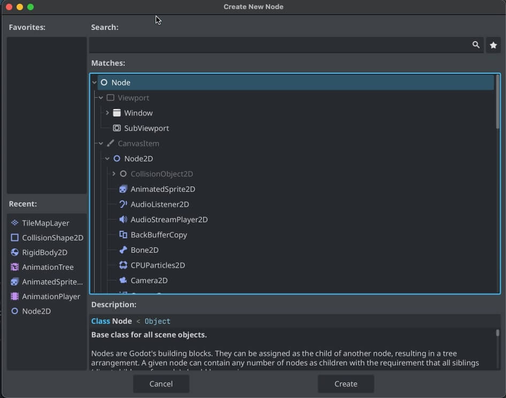Choose TileMapLayer from Recent list
The image size is (506, 398).
click(x=45, y=223)
